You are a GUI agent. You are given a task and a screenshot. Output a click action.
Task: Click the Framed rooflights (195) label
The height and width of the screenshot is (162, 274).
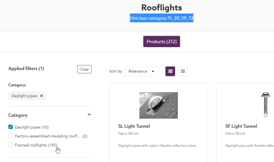coord(36,145)
